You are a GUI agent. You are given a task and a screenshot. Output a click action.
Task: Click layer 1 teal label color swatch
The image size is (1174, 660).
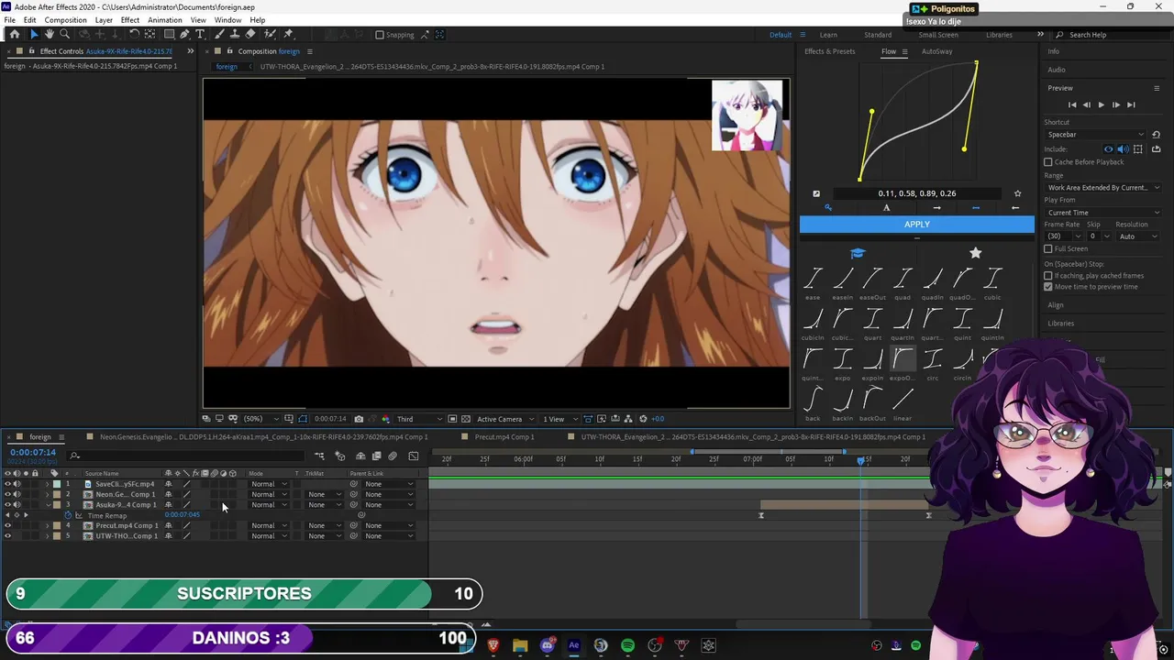tap(57, 484)
